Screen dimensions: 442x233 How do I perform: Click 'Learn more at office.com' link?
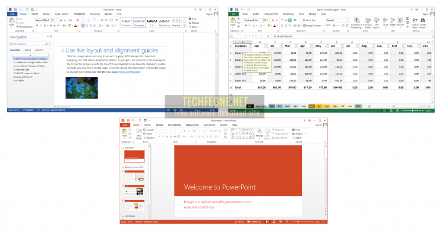click(126, 72)
